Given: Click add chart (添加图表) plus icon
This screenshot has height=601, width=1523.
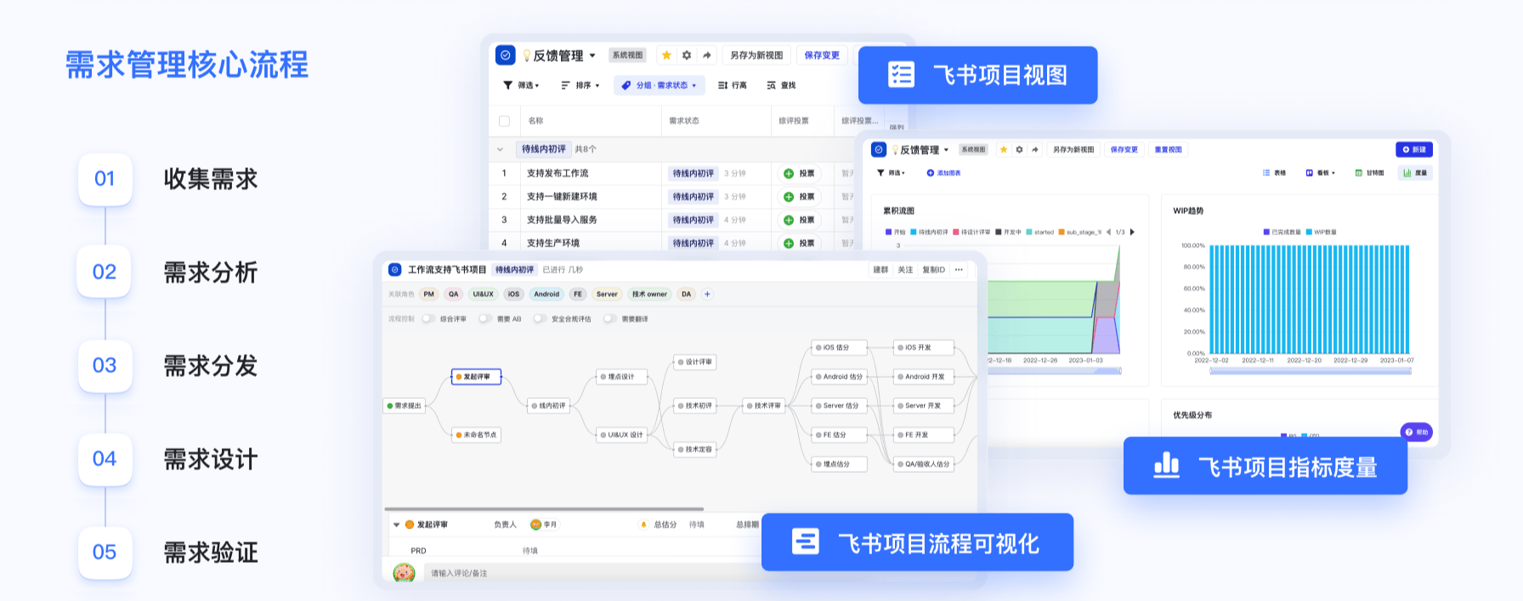Looking at the screenshot, I should (x=931, y=172).
